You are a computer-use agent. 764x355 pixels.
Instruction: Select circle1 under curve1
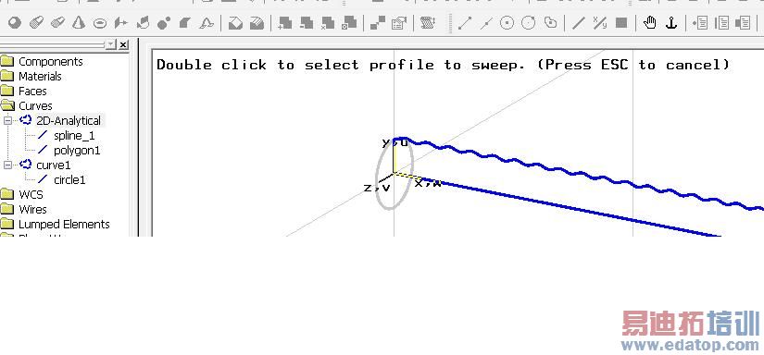69,180
